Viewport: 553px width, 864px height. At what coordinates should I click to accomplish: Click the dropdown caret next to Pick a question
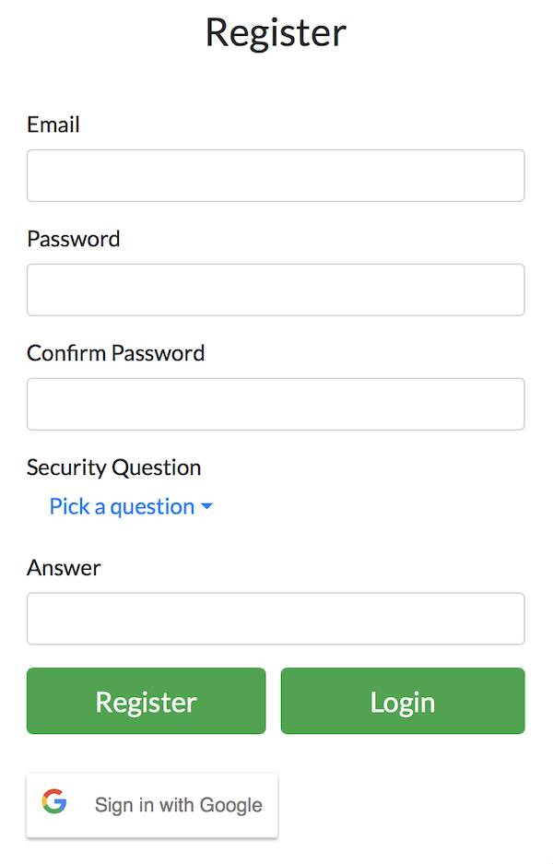click(x=206, y=506)
